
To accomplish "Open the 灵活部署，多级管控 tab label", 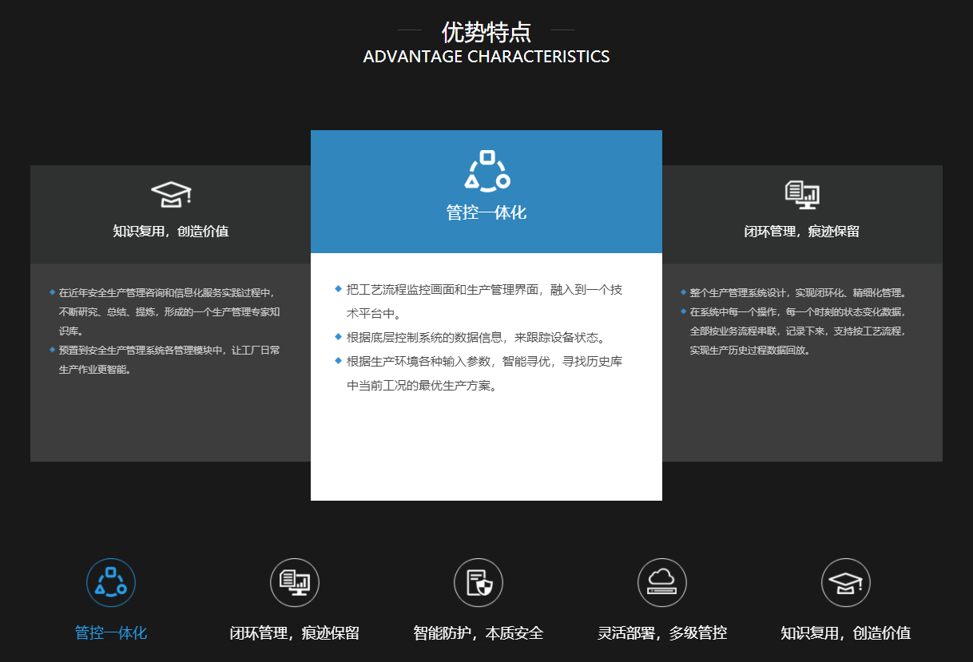I will (662, 633).
